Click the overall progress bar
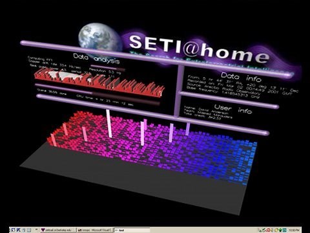The height and width of the screenshot is (233, 310). 98,94
